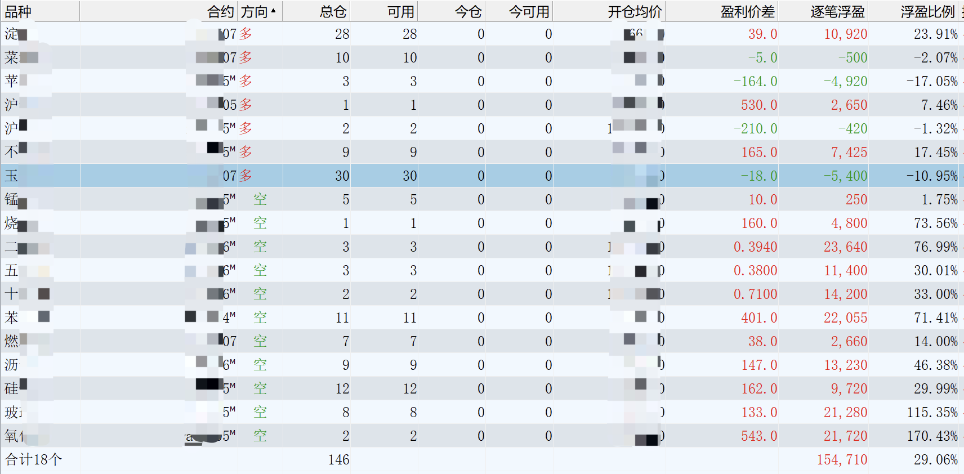This screenshot has height=474, width=964.
Task: Click the sort arrow in 方向 column header
Action: (273, 11)
